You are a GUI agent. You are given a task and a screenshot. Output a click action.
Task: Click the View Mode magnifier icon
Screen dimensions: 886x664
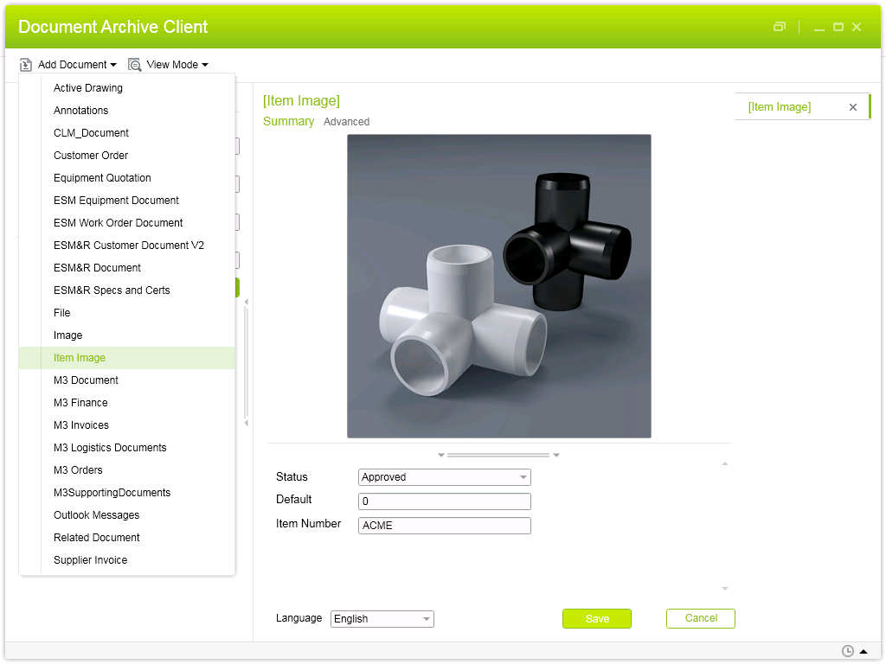[134, 65]
